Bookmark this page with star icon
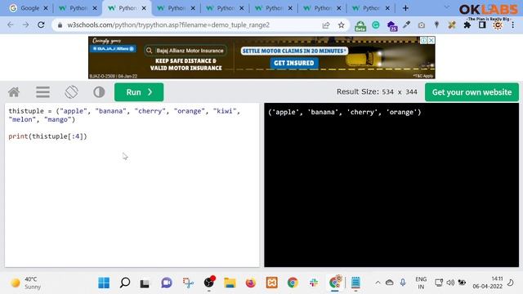The height and width of the screenshot is (294, 523). [341, 25]
